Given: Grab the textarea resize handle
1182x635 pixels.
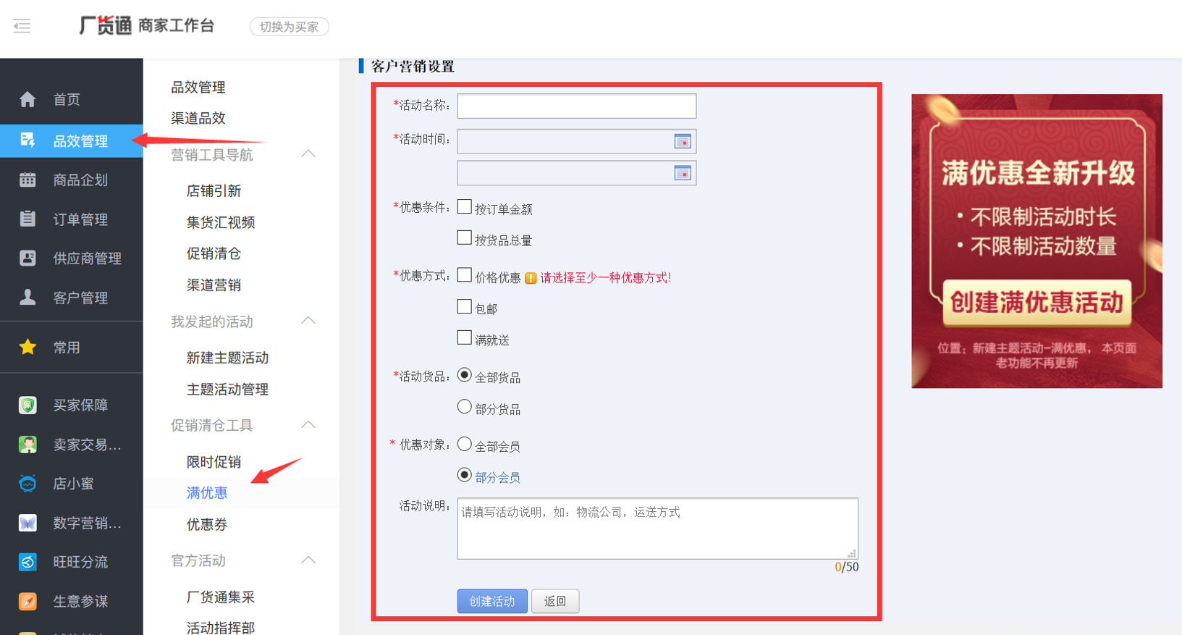Looking at the screenshot, I should tap(852, 553).
